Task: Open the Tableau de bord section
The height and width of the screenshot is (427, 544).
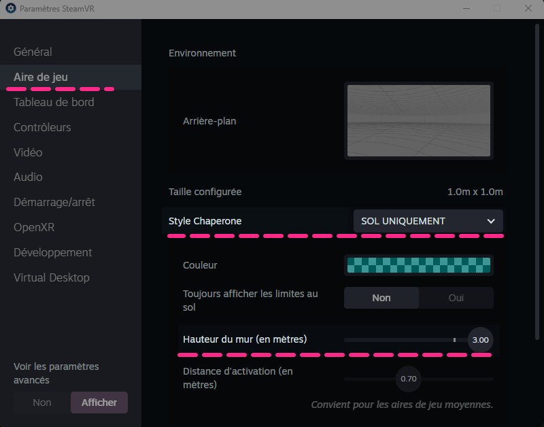Action: 54,102
